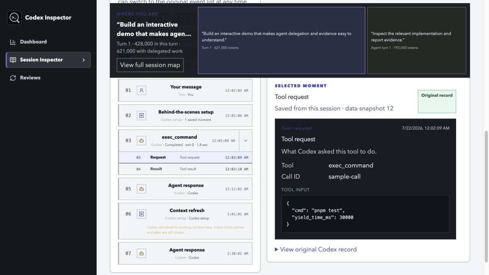Viewport: 489px width, 275px height.
Task: Expand the Session Inspector chevron arrow
Action: (x=83, y=60)
